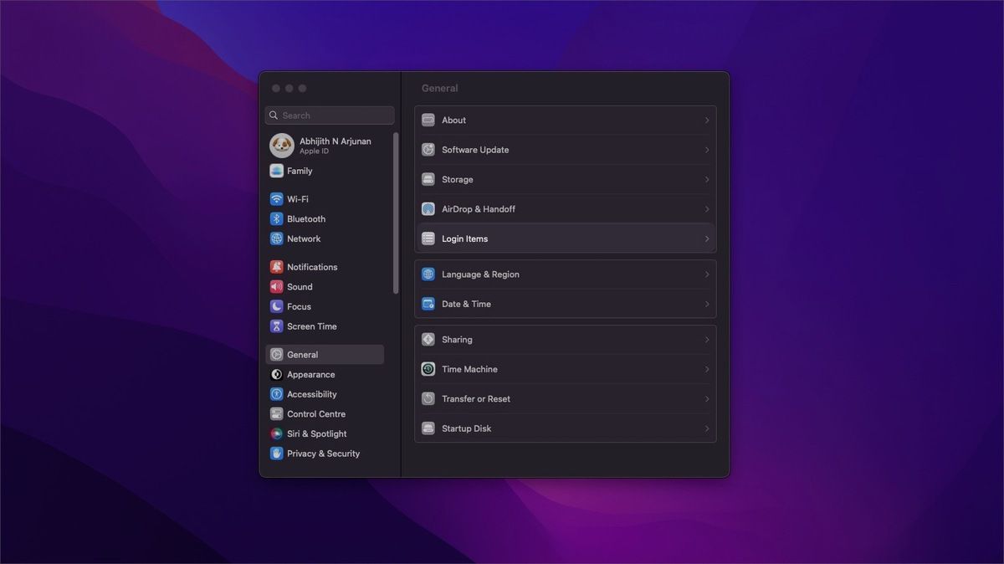Open Login Items via its chevron
The height and width of the screenshot is (564, 1004).
707,239
